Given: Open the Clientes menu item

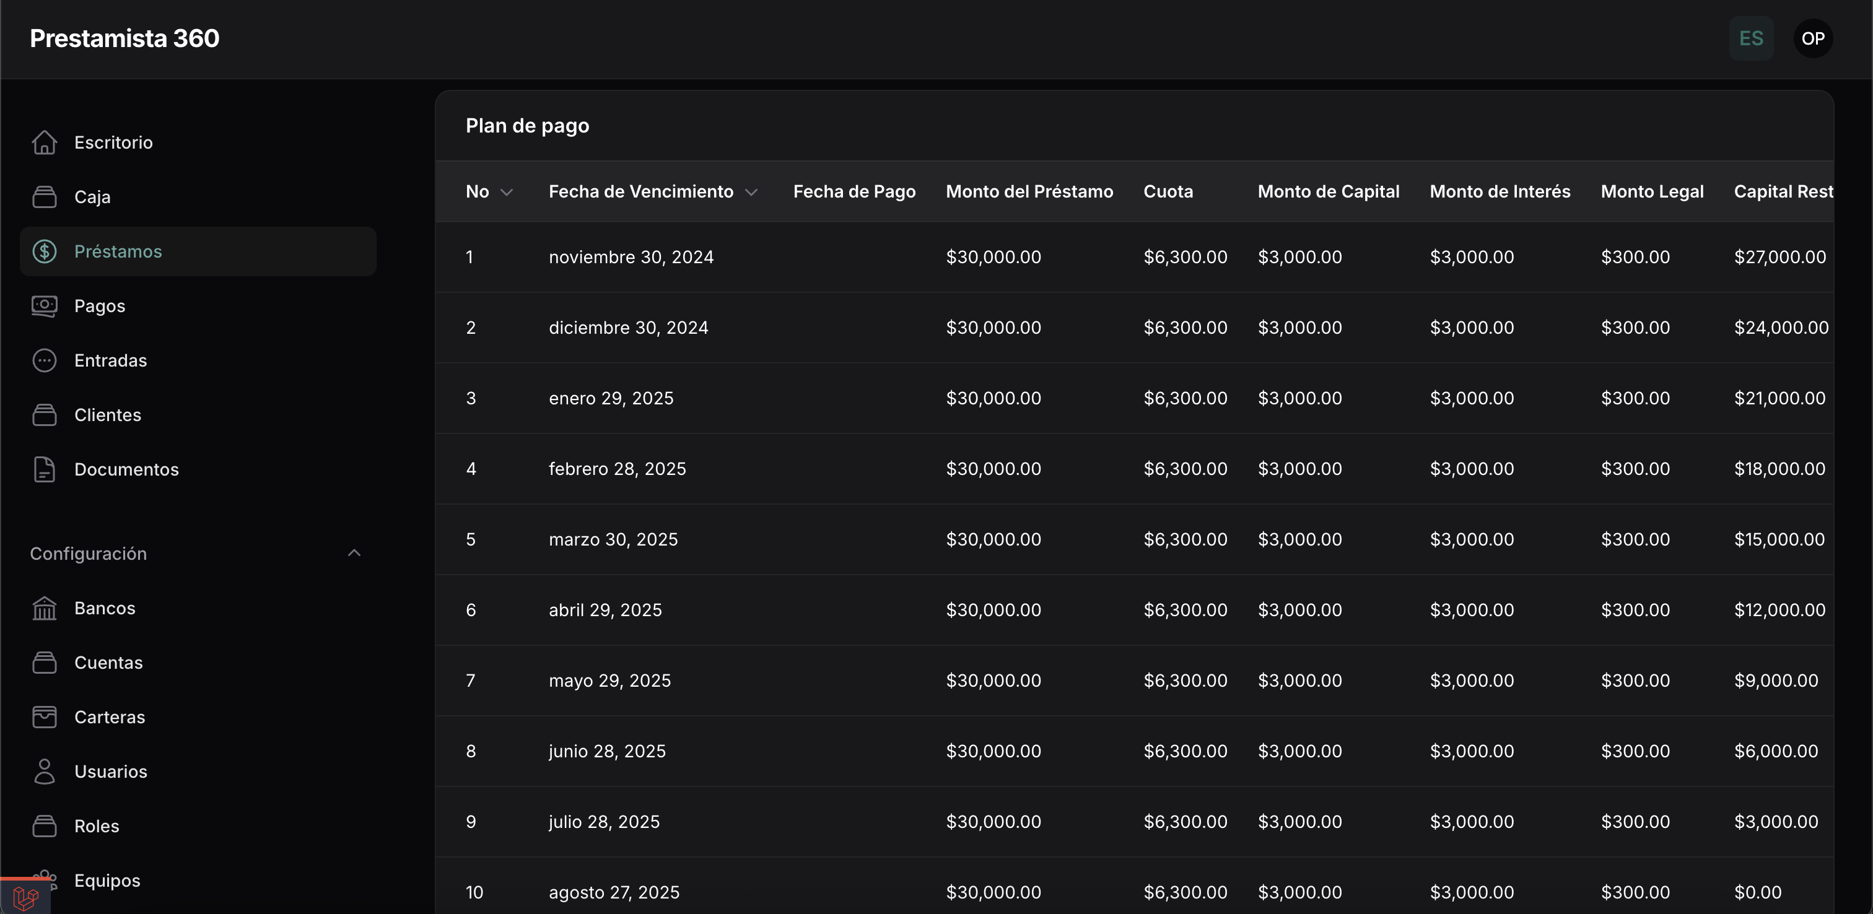Looking at the screenshot, I should (x=108, y=415).
